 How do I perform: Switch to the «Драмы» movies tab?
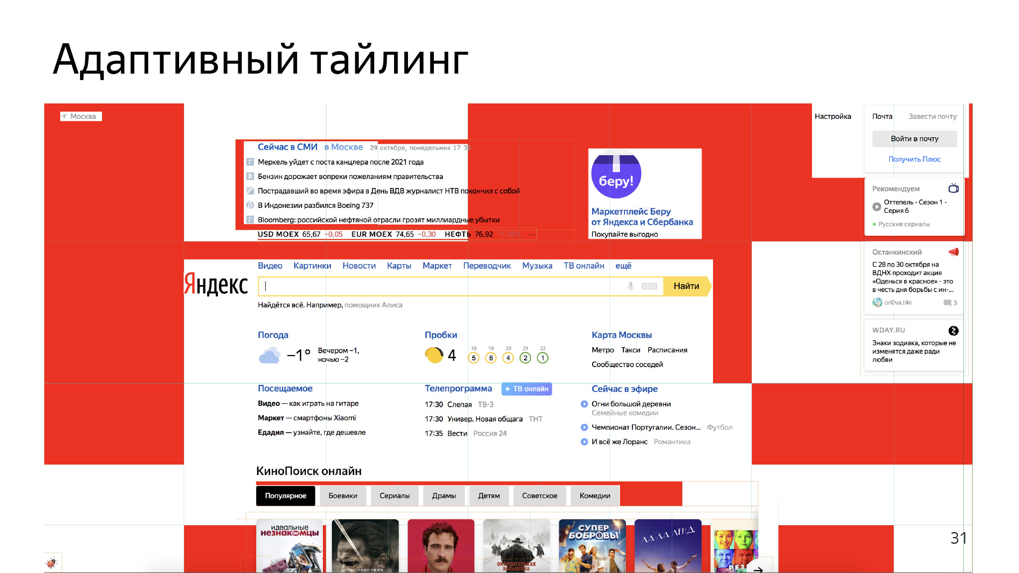coord(443,495)
